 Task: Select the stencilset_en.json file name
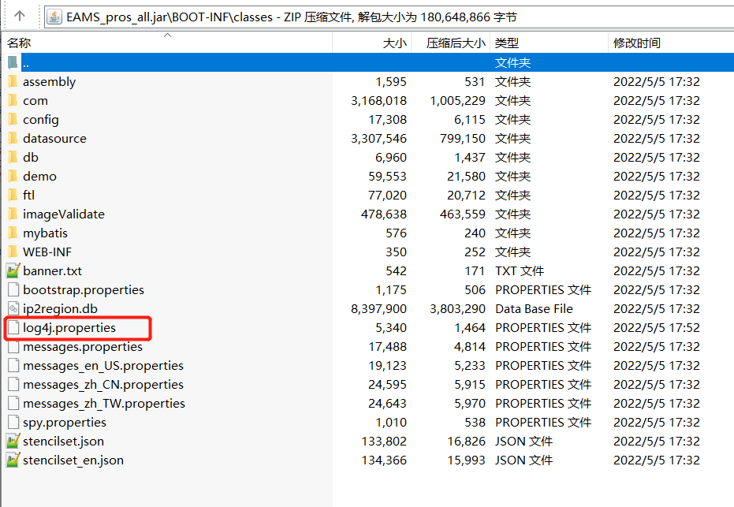click(x=73, y=460)
